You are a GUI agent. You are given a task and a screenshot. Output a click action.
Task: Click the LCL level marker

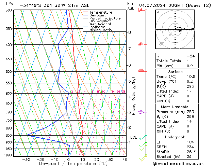[133, 137]
